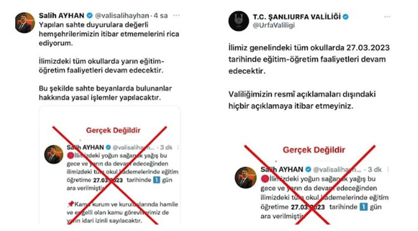The height and width of the screenshot is (231, 418).
Task: Click the Salih AYHAN display name
Action: (61, 16)
